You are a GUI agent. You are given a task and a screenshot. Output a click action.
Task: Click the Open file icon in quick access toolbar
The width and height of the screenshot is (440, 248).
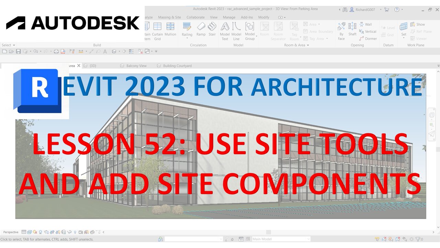[11, 51]
